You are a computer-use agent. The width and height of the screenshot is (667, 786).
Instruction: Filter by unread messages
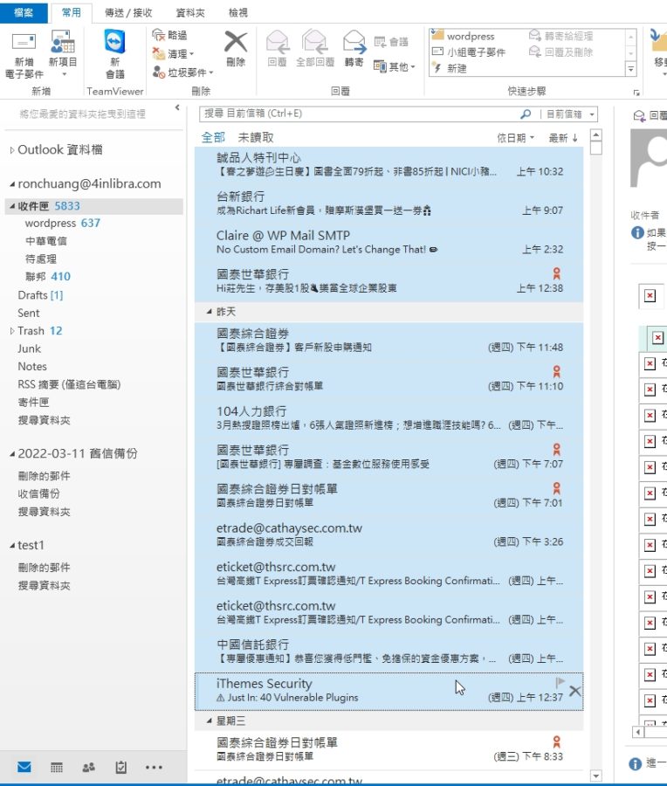coord(256,137)
